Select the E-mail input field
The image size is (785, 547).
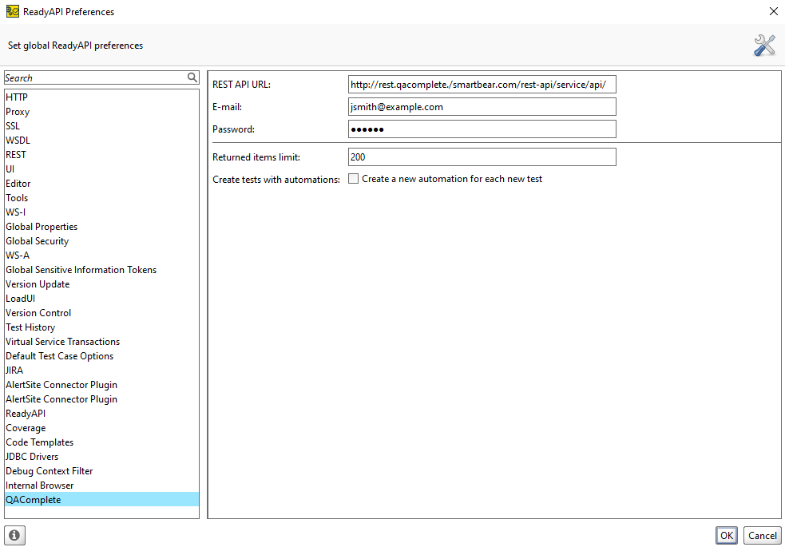point(482,106)
